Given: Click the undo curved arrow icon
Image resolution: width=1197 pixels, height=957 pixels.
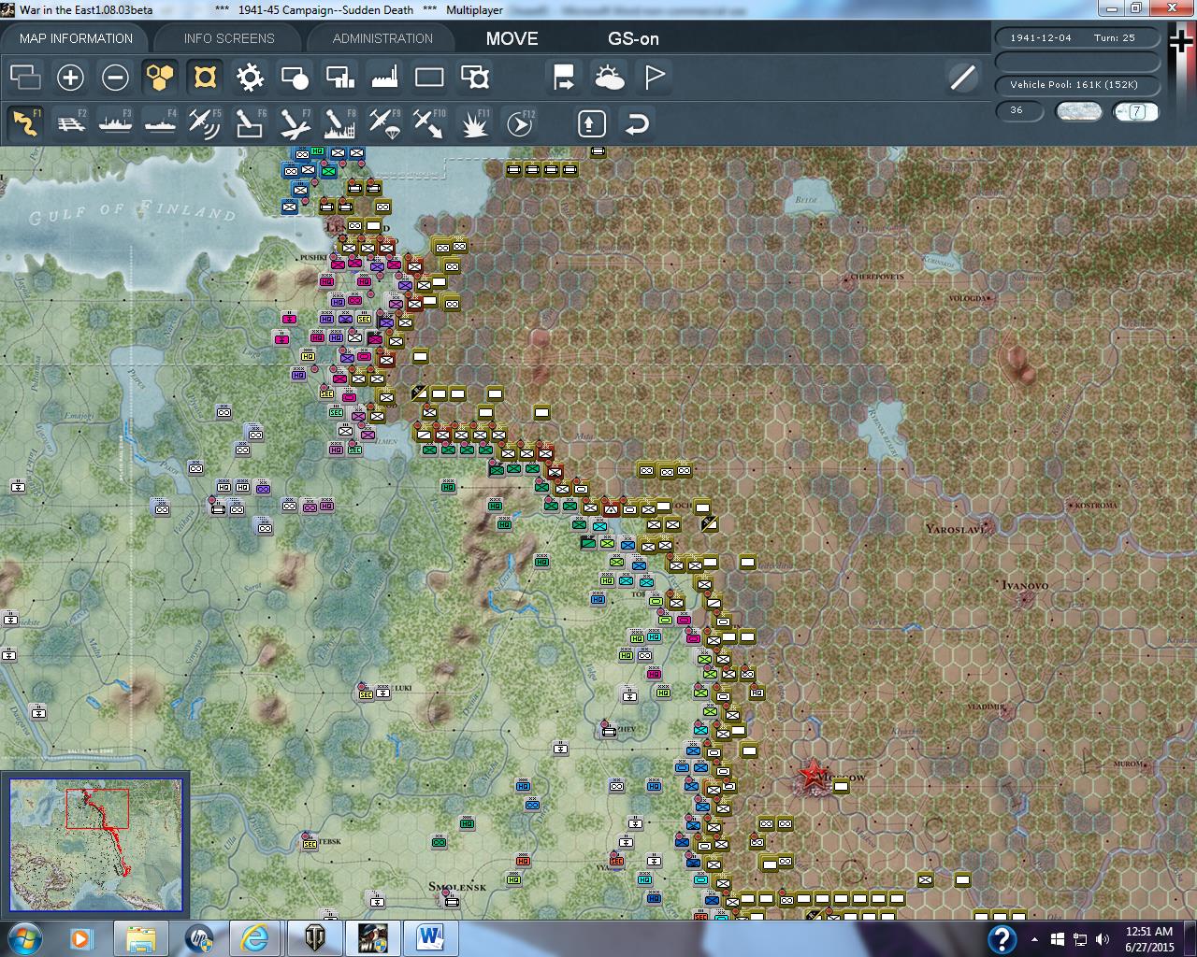Looking at the screenshot, I should tap(637, 123).
